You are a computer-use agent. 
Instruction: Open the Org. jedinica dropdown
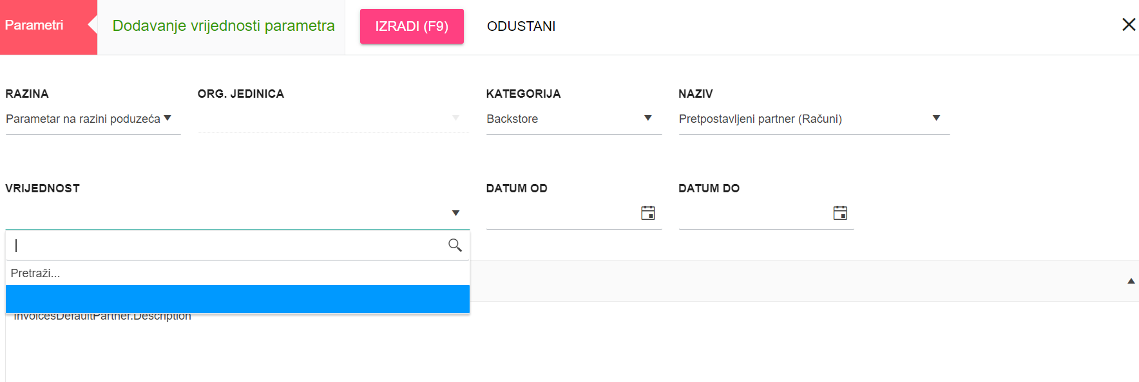click(455, 118)
